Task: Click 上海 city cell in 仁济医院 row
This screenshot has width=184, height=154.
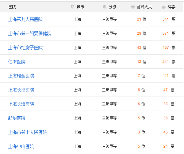Action: [x=78, y=62]
